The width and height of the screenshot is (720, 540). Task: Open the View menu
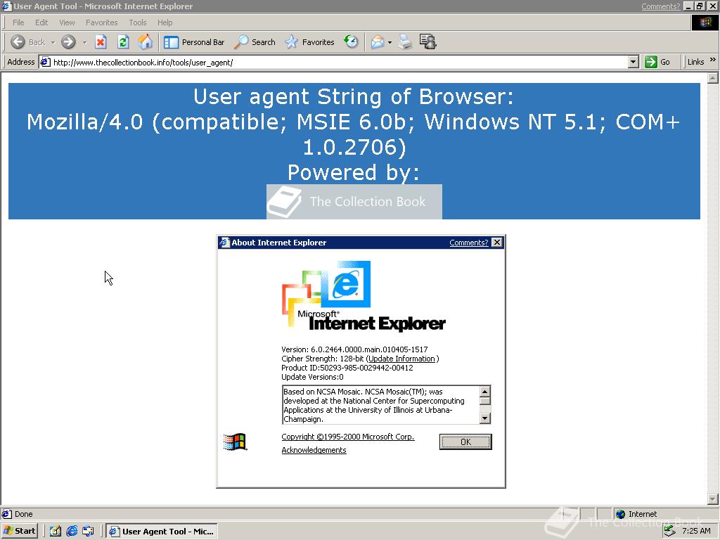coord(67,22)
